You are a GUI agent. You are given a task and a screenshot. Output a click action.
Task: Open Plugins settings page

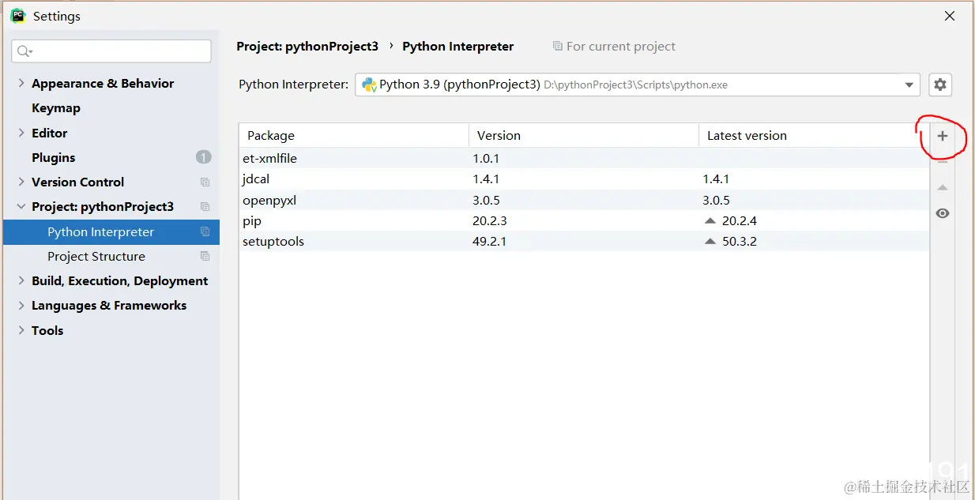[x=54, y=157]
